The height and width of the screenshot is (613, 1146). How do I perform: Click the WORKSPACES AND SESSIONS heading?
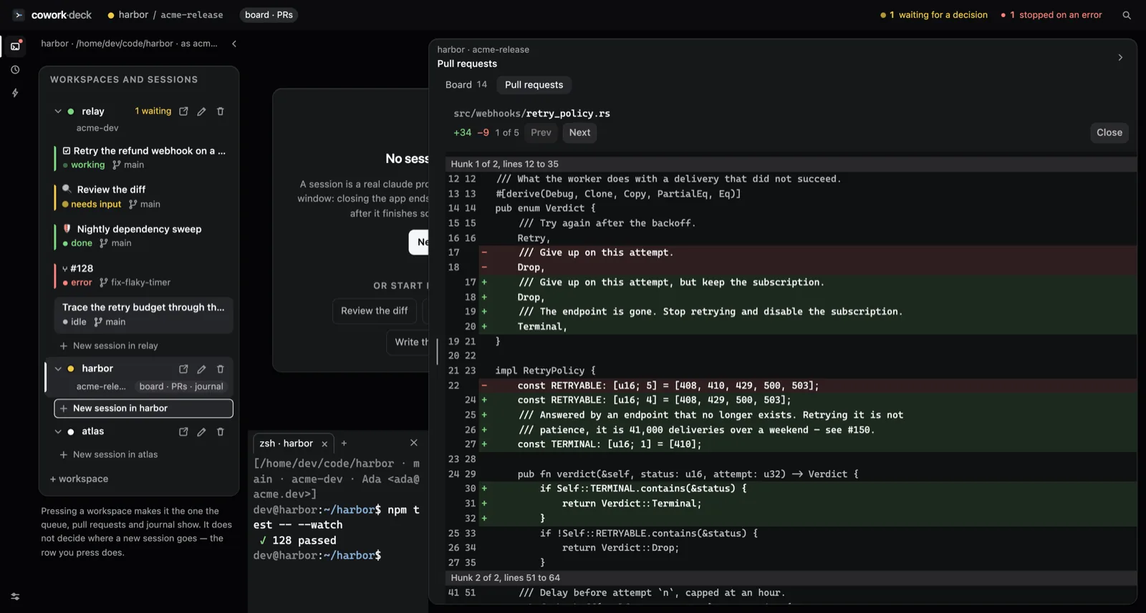(124, 80)
